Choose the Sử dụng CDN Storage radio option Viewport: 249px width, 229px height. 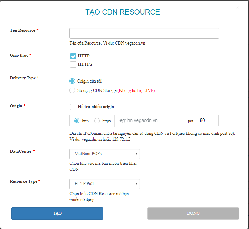72,90
